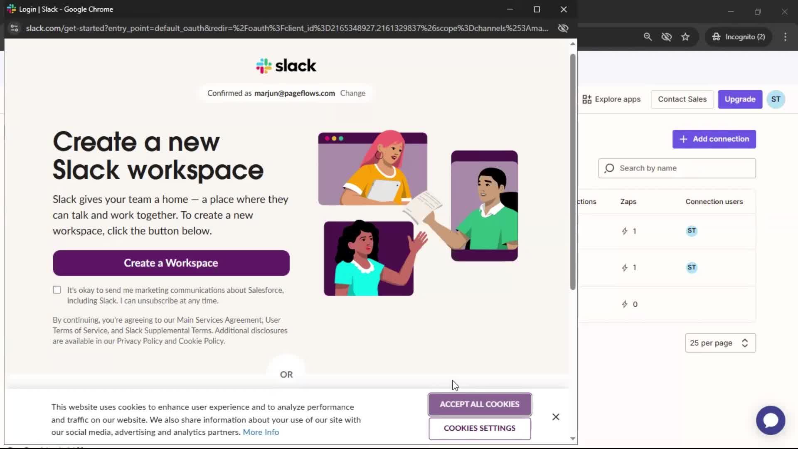Bookmark the page with the star icon

[685, 37]
